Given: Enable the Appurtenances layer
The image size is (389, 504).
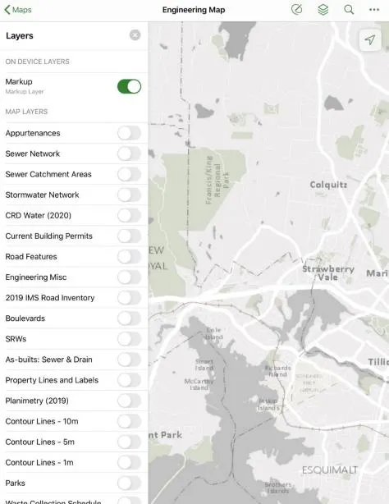Looking at the screenshot, I should coord(129,133).
